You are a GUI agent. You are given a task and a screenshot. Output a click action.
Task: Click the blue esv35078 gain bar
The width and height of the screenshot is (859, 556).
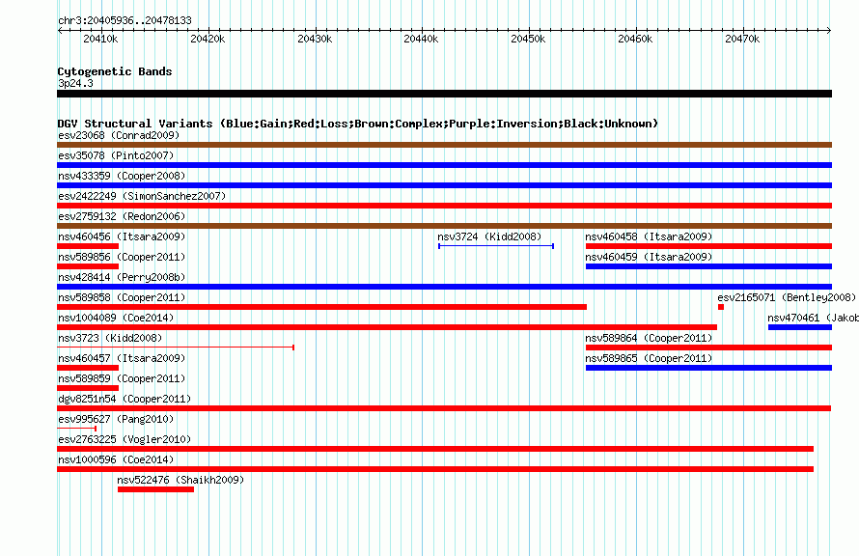444,165
